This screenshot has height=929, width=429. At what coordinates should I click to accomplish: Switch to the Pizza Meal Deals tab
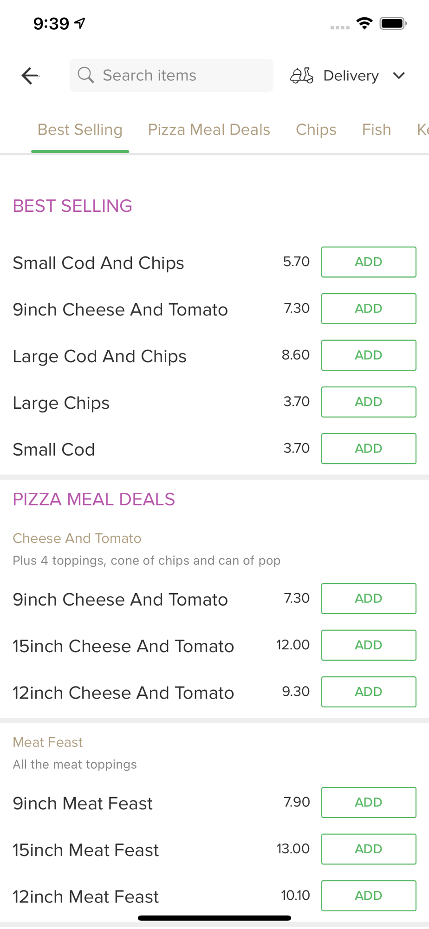click(209, 130)
